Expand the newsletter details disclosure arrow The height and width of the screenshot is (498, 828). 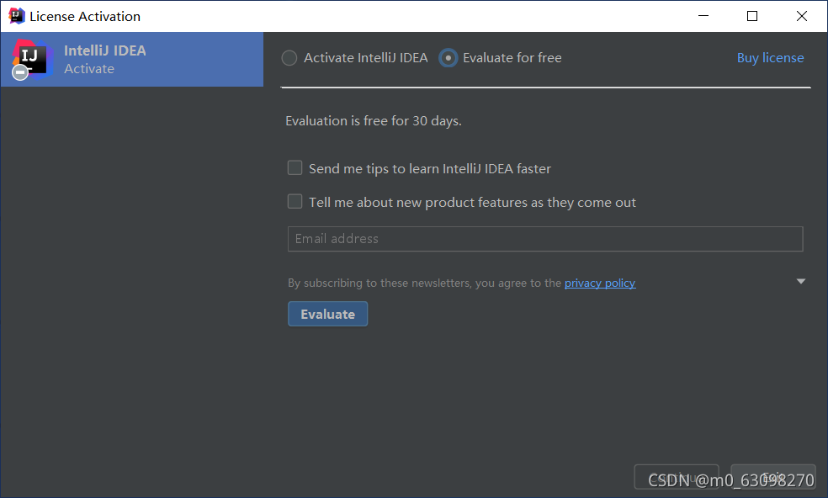click(800, 282)
